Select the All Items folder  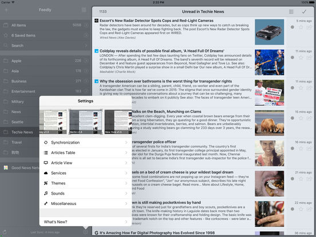point(46,25)
